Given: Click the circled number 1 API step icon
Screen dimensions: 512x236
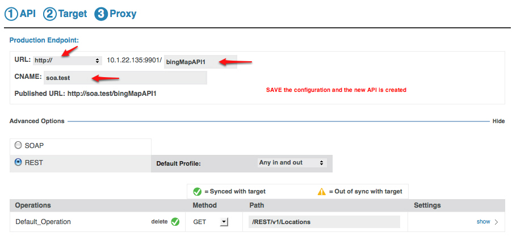Looking at the screenshot, I should coord(11,14).
